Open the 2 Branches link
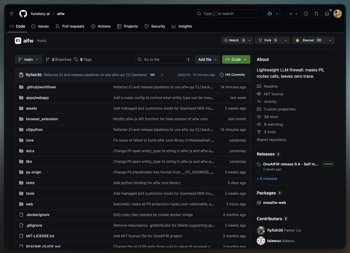 click(59, 59)
